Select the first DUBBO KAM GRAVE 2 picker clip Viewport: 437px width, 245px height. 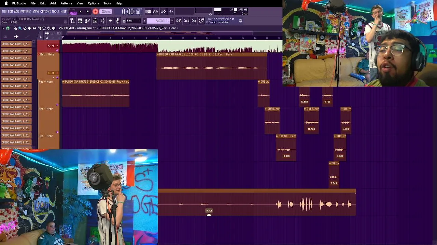click(16, 44)
